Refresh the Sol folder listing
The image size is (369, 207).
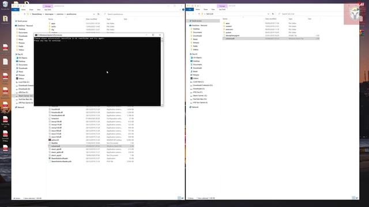273,14
